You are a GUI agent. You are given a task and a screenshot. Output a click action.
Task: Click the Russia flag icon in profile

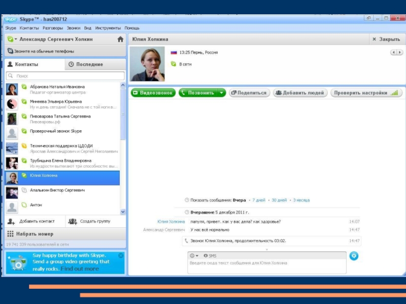pyautogui.click(x=174, y=53)
